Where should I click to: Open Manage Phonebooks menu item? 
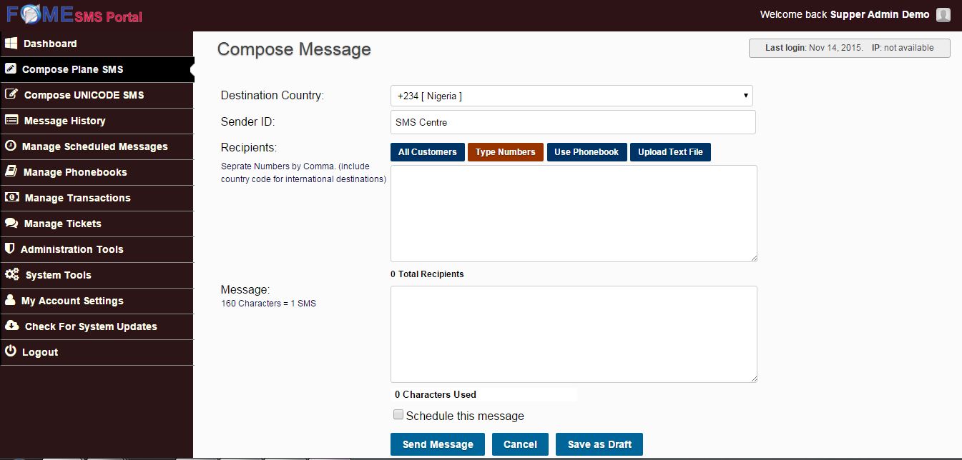point(97,172)
